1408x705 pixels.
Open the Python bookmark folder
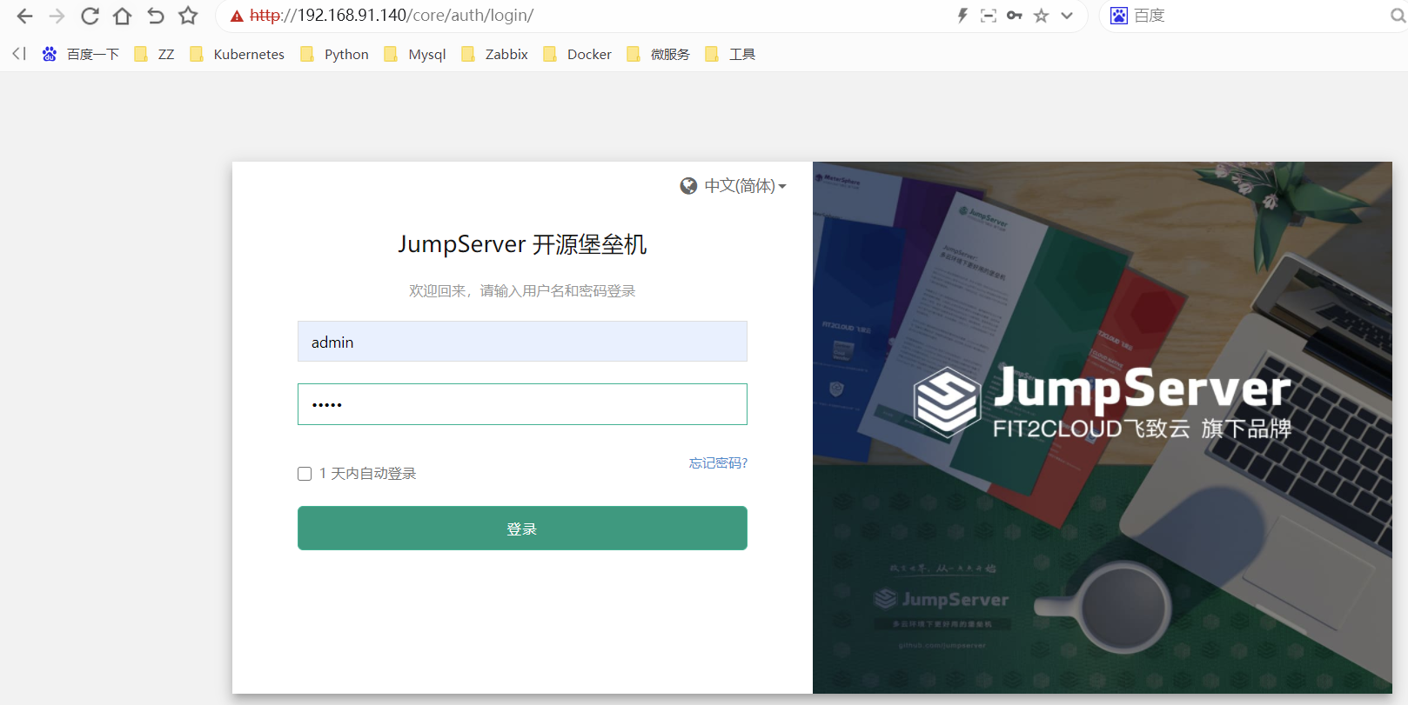pos(334,54)
